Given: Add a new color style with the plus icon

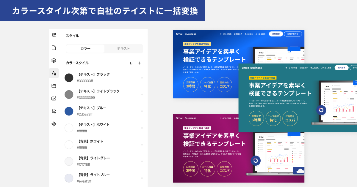Looking at the screenshot, I should (x=140, y=63).
